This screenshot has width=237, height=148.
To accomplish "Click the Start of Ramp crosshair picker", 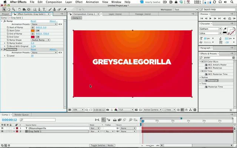I will (33, 27).
